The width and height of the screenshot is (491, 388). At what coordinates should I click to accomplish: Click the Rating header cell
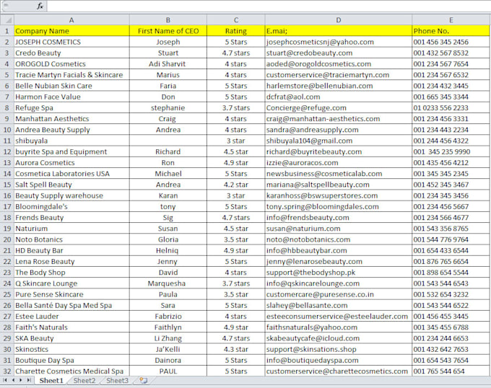click(236, 31)
